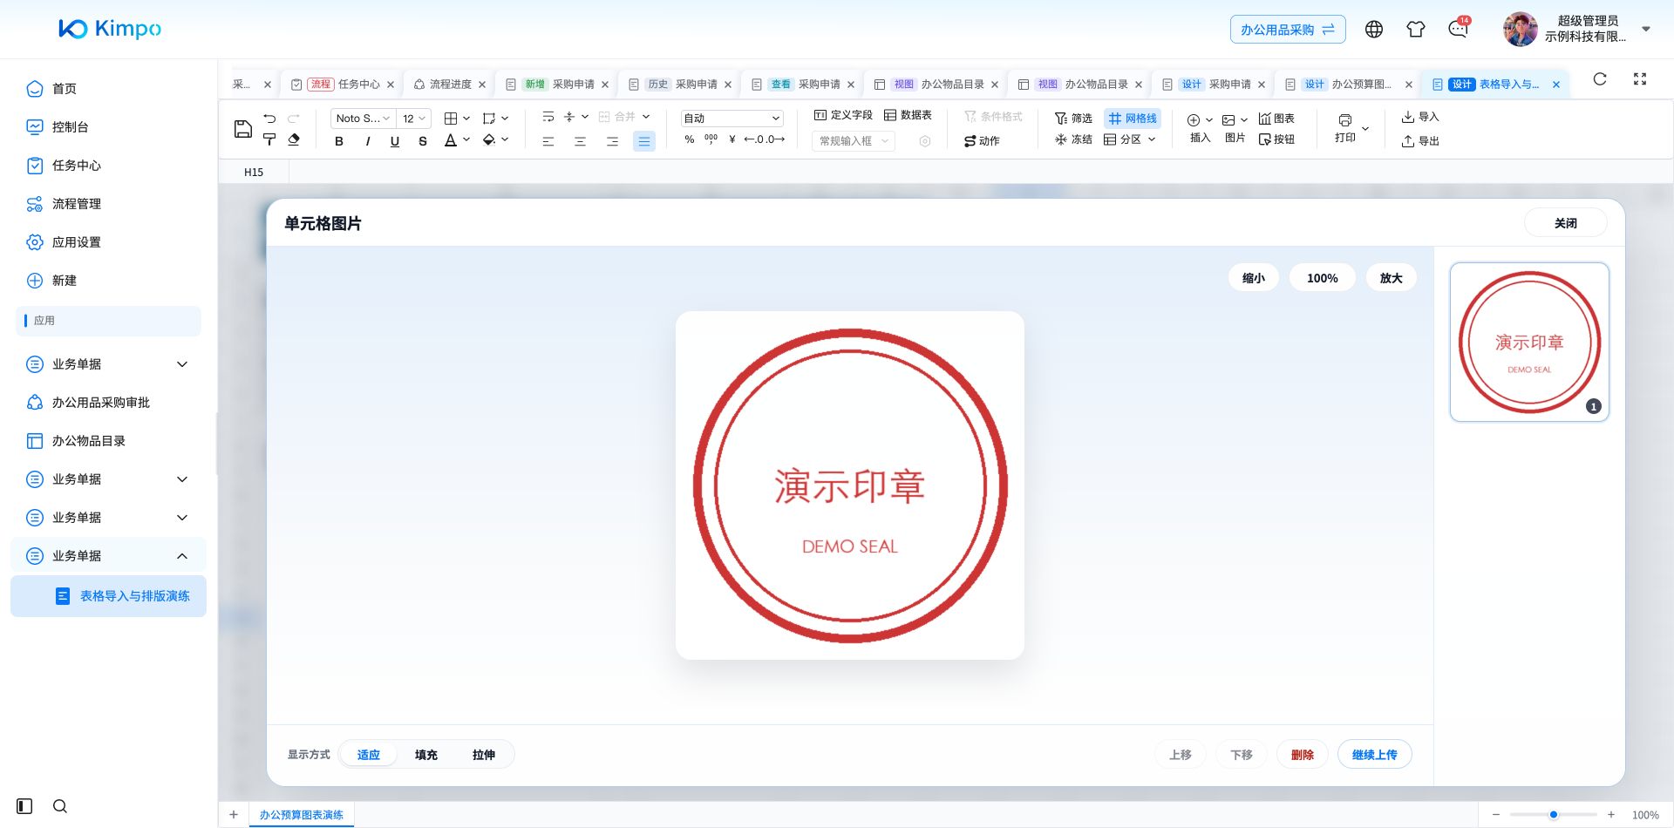Image resolution: width=1674 pixels, height=828 pixels.
Task: Click the 删除 button
Action: pyautogui.click(x=1303, y=755)
